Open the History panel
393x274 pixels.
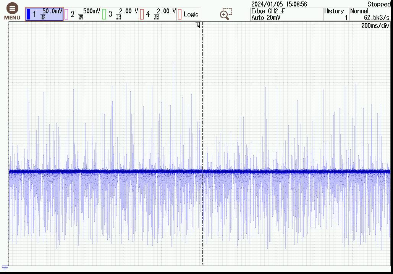click(336, 14)
